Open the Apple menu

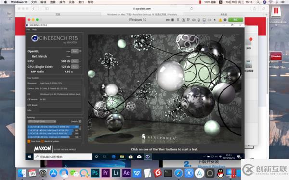[5, 2]
